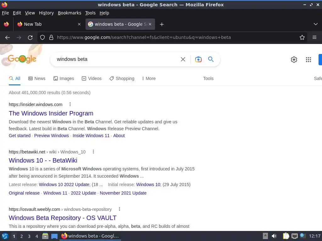Follow the Get started sitelink

coord(19,136)
